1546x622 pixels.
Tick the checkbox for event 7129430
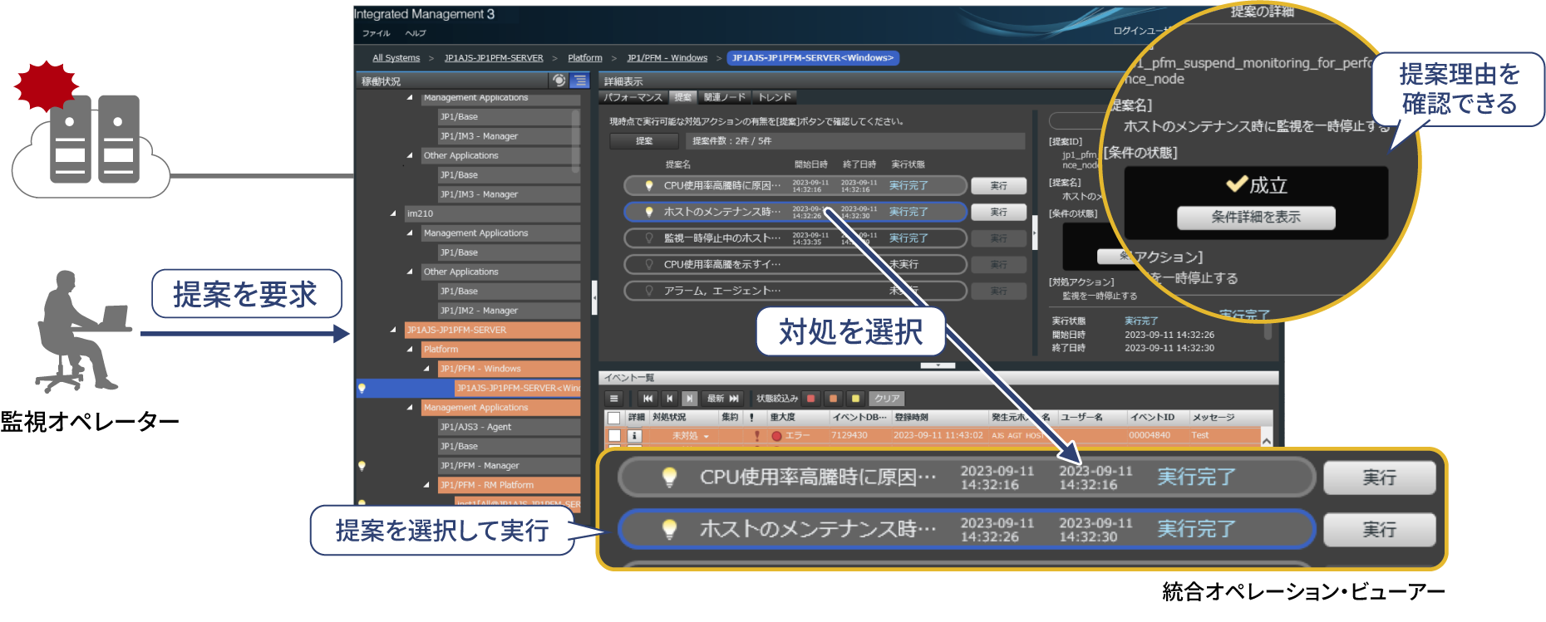pyautogui.click(x=614, y=435)
